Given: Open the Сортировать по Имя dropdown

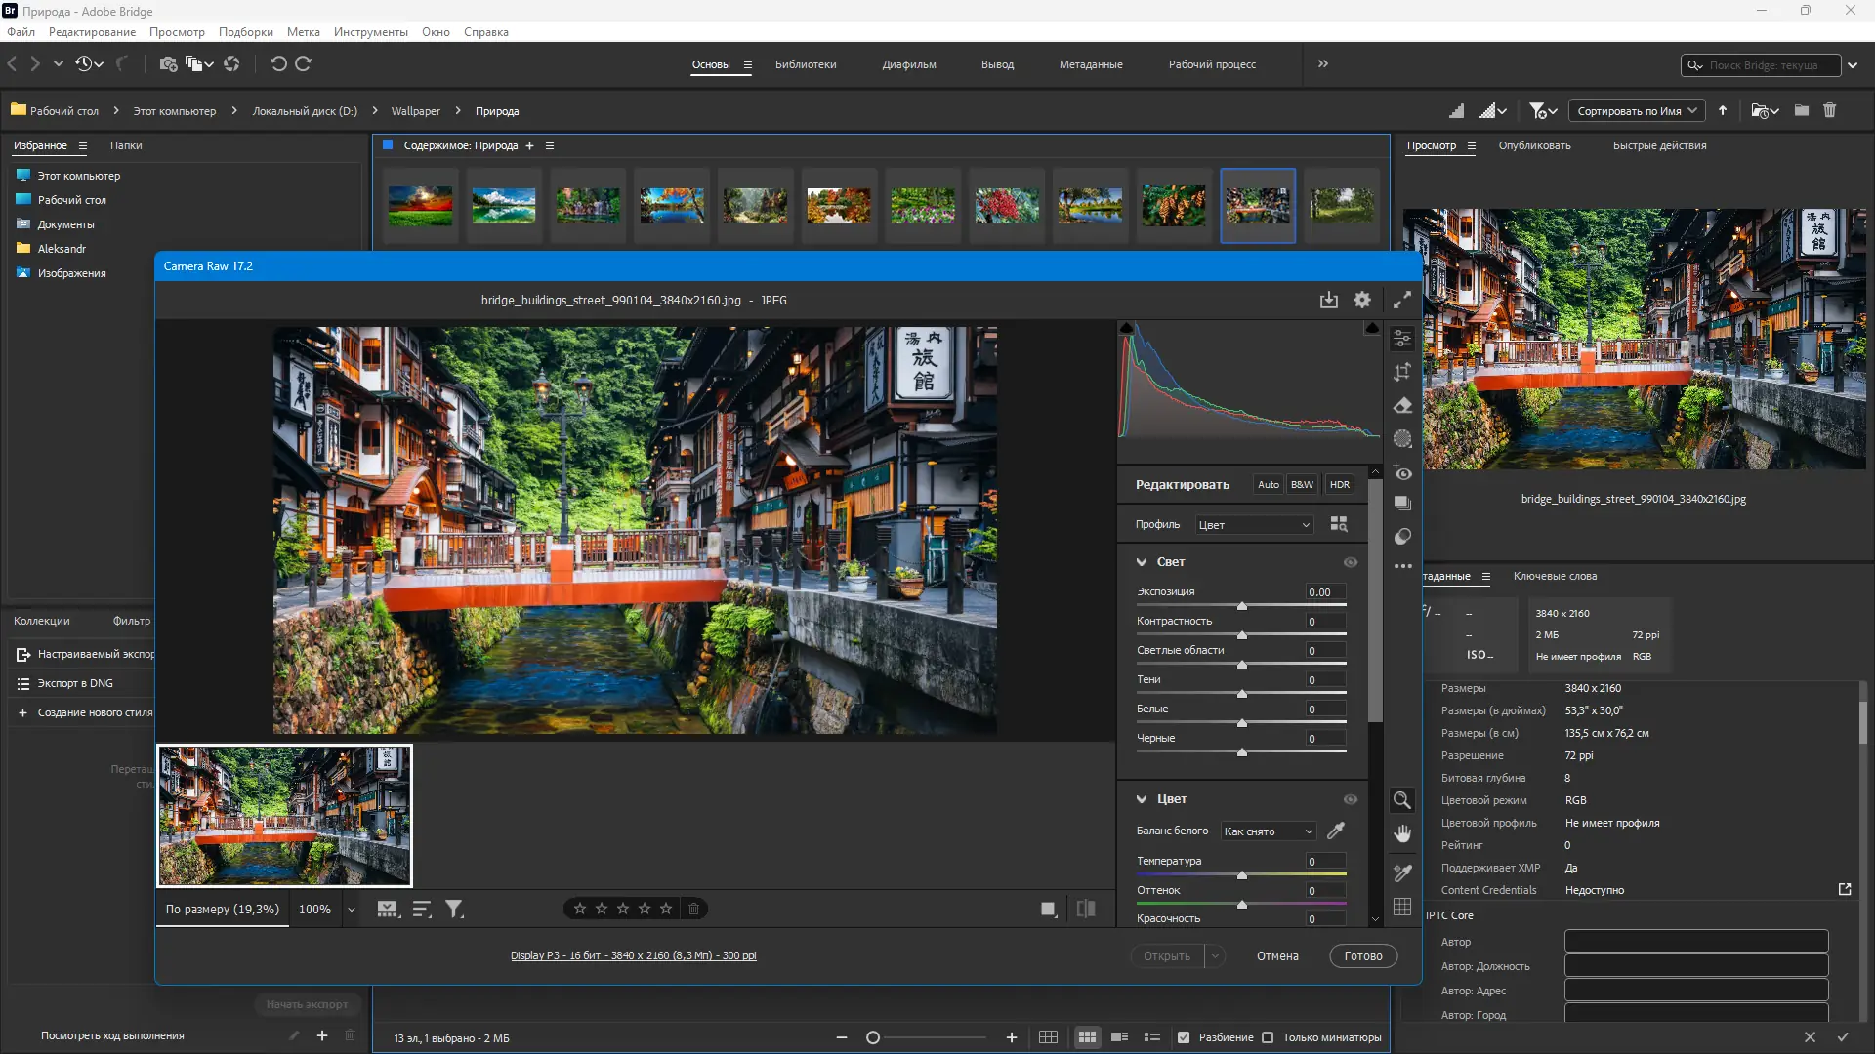Looking at the screenshot, I should pos(1635,110).
